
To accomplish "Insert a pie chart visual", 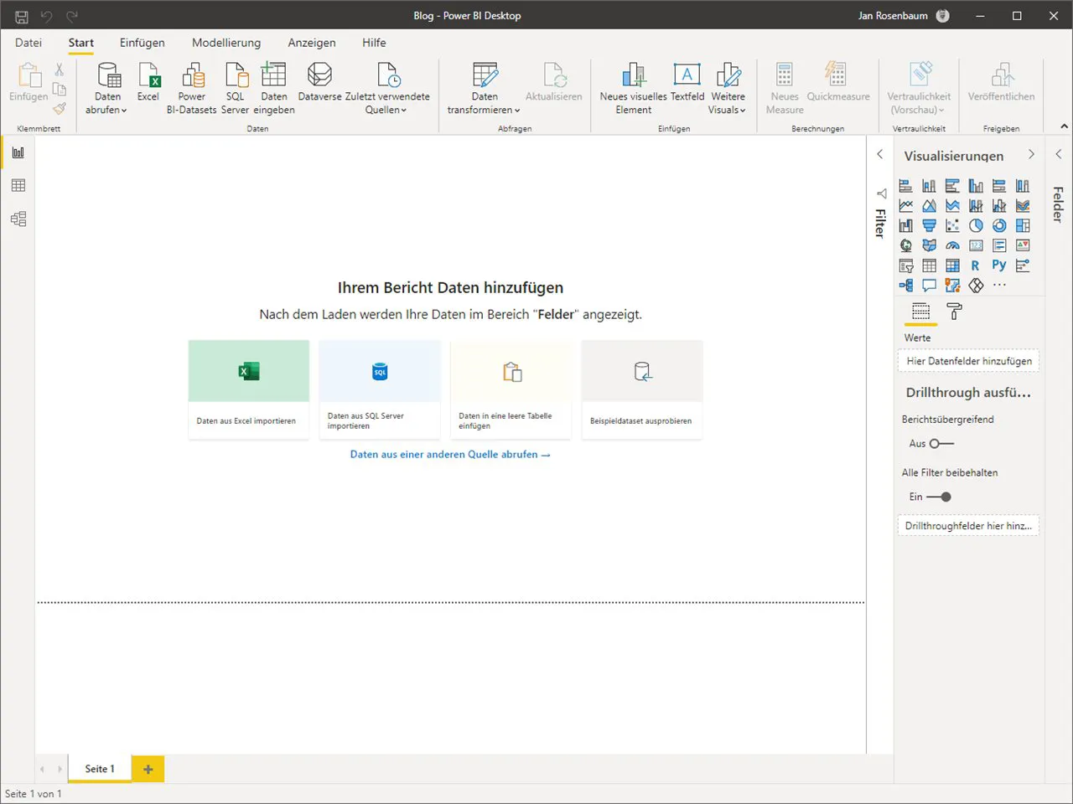I will 976,225.
